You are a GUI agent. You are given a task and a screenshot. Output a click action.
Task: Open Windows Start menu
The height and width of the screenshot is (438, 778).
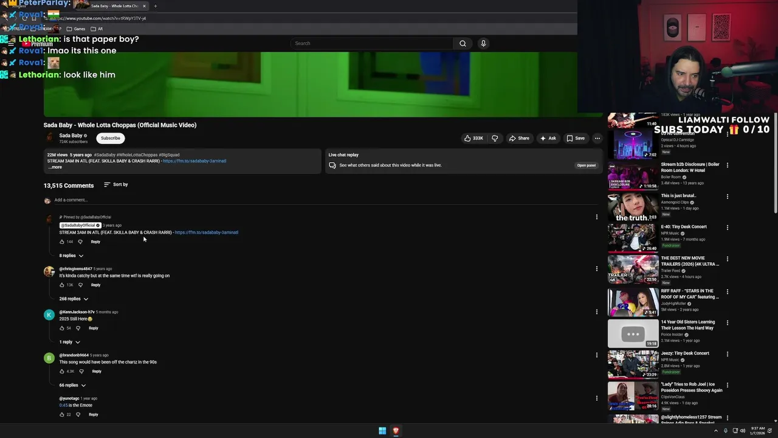tap(382, 431)
